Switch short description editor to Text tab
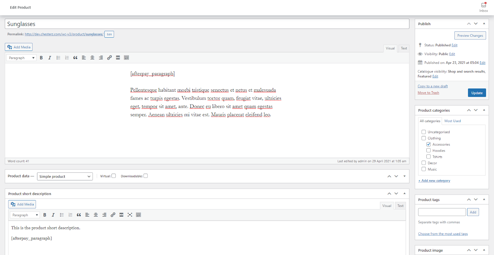This screenshot has width=494, height=255. [400, 206]
